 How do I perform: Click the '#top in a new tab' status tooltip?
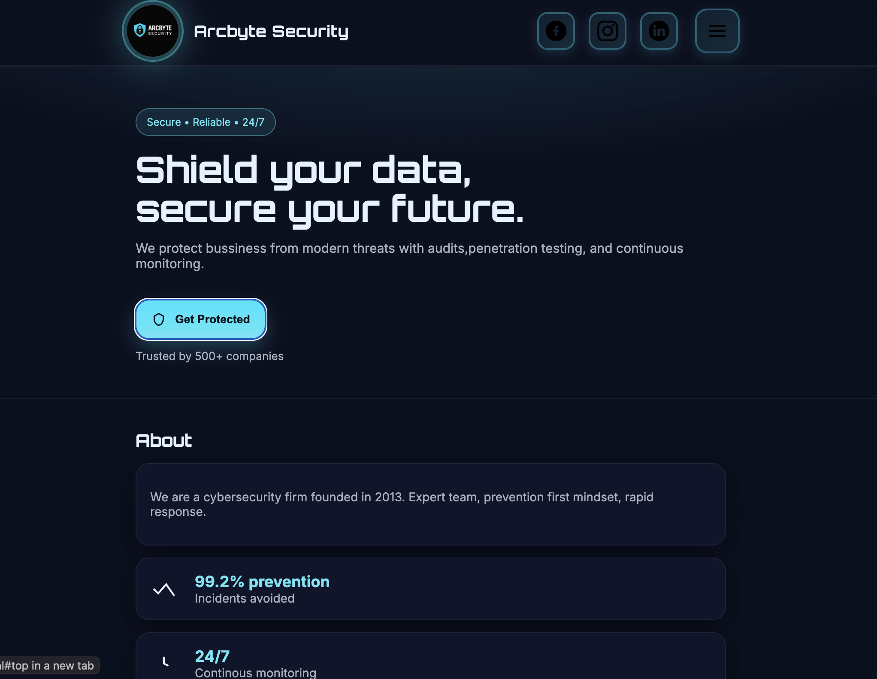tap(48, 666)
